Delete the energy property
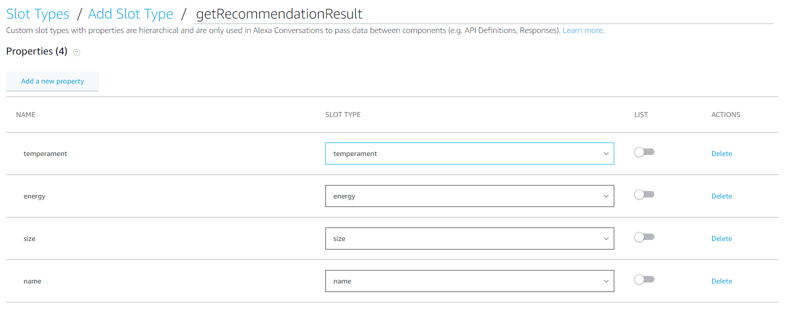This screenshot has width=788, height=317. click(x=721, y=196)
